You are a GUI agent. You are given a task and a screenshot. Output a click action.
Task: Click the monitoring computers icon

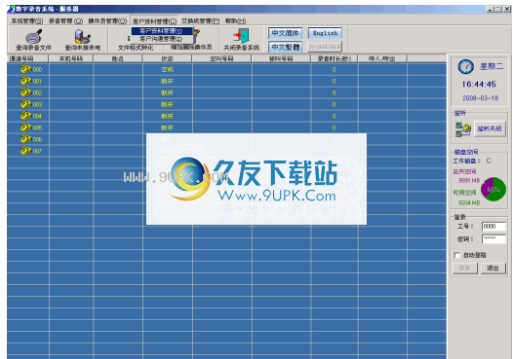462,129
